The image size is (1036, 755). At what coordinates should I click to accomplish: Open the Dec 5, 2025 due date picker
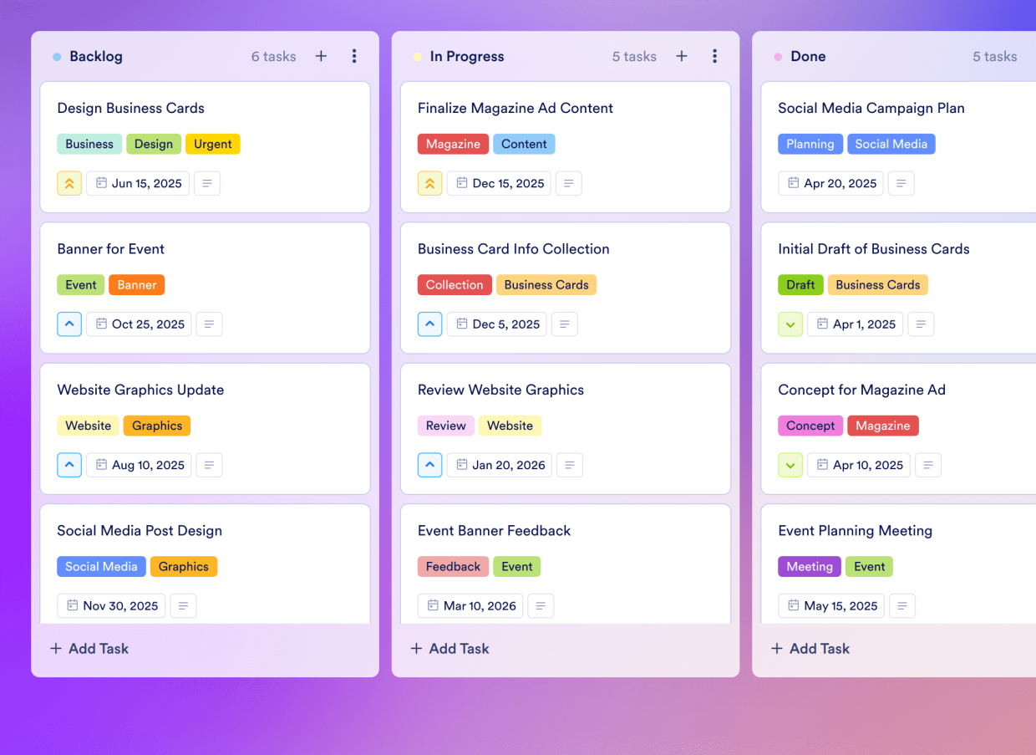(x=497, y=324)
